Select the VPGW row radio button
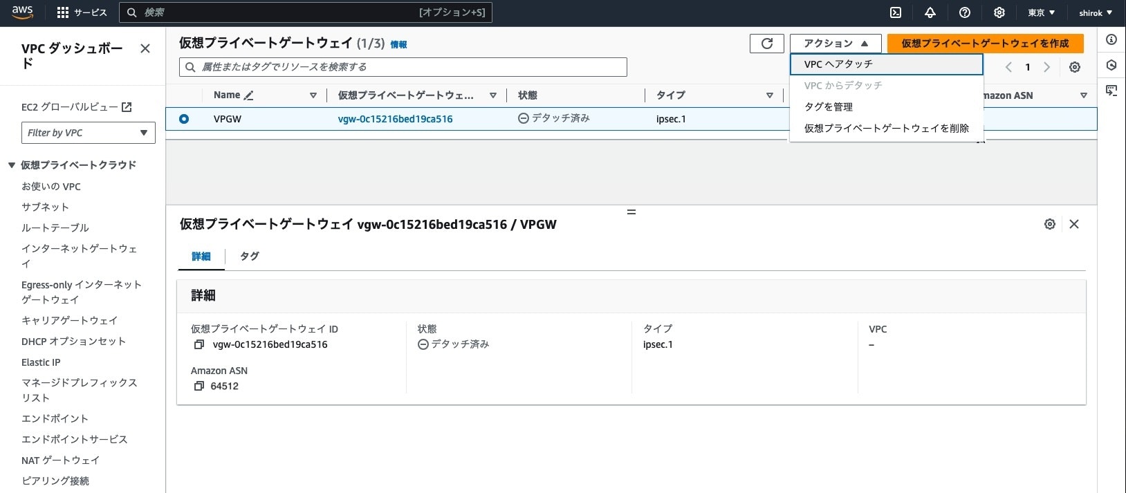The image size is (1126, 493). click(184, 119)
